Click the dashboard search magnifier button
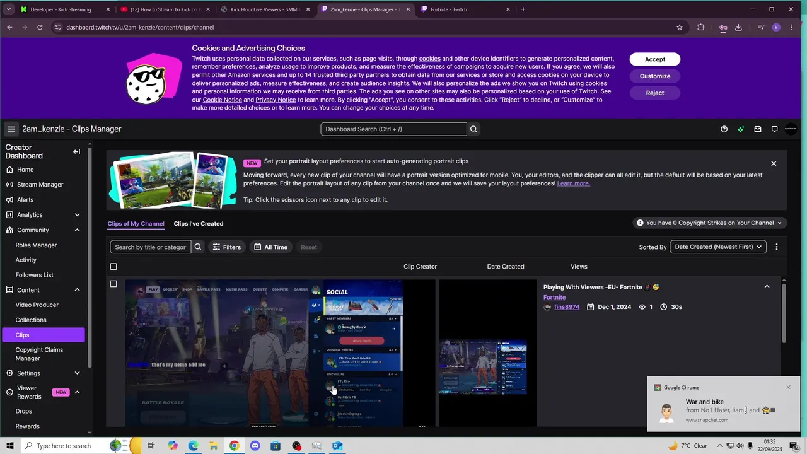807x454 pixels. (473, 129)
